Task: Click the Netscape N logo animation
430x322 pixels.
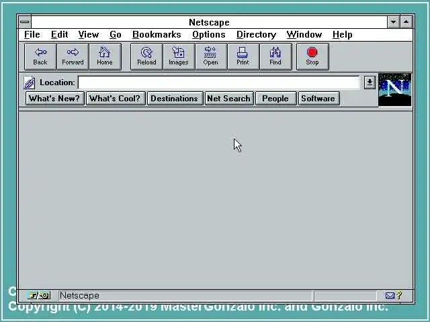Action: click(x=395, y=89)
